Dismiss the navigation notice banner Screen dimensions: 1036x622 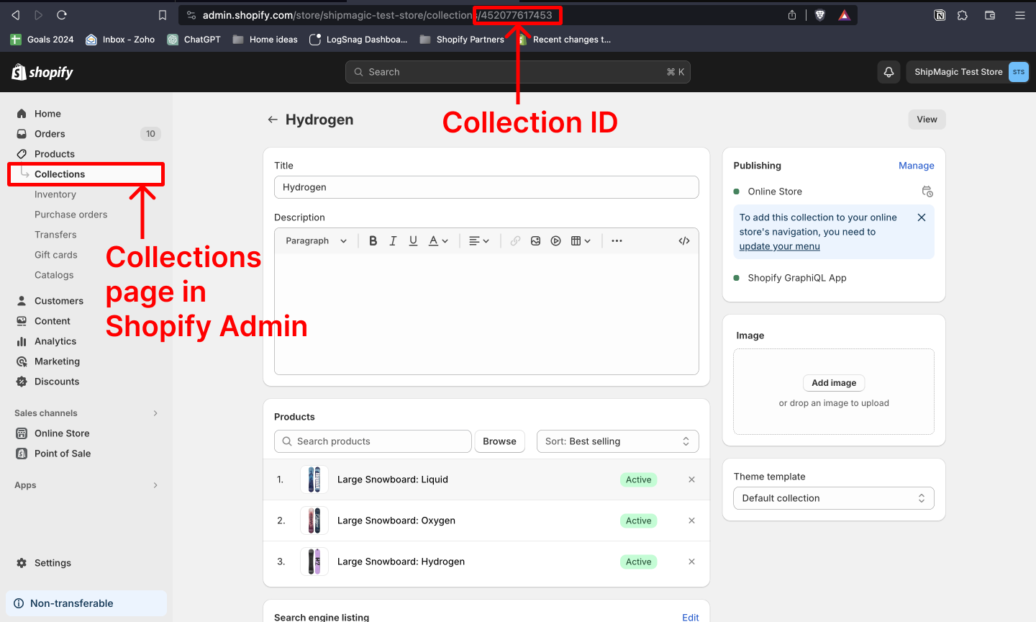922,217
